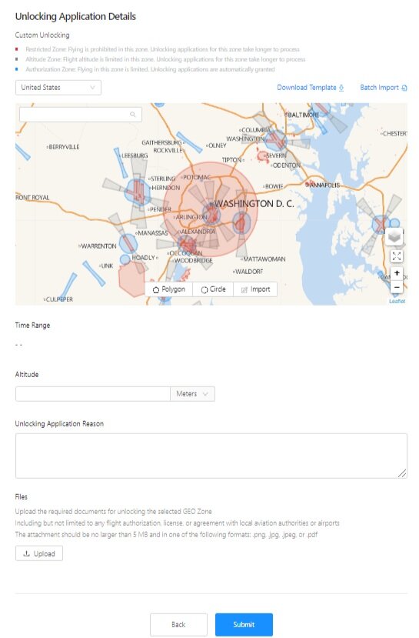Click the ANNAPOLIS label on the map
Image resolution: width=419 pixels, height=638 pixels.
[x=324, y=185]
